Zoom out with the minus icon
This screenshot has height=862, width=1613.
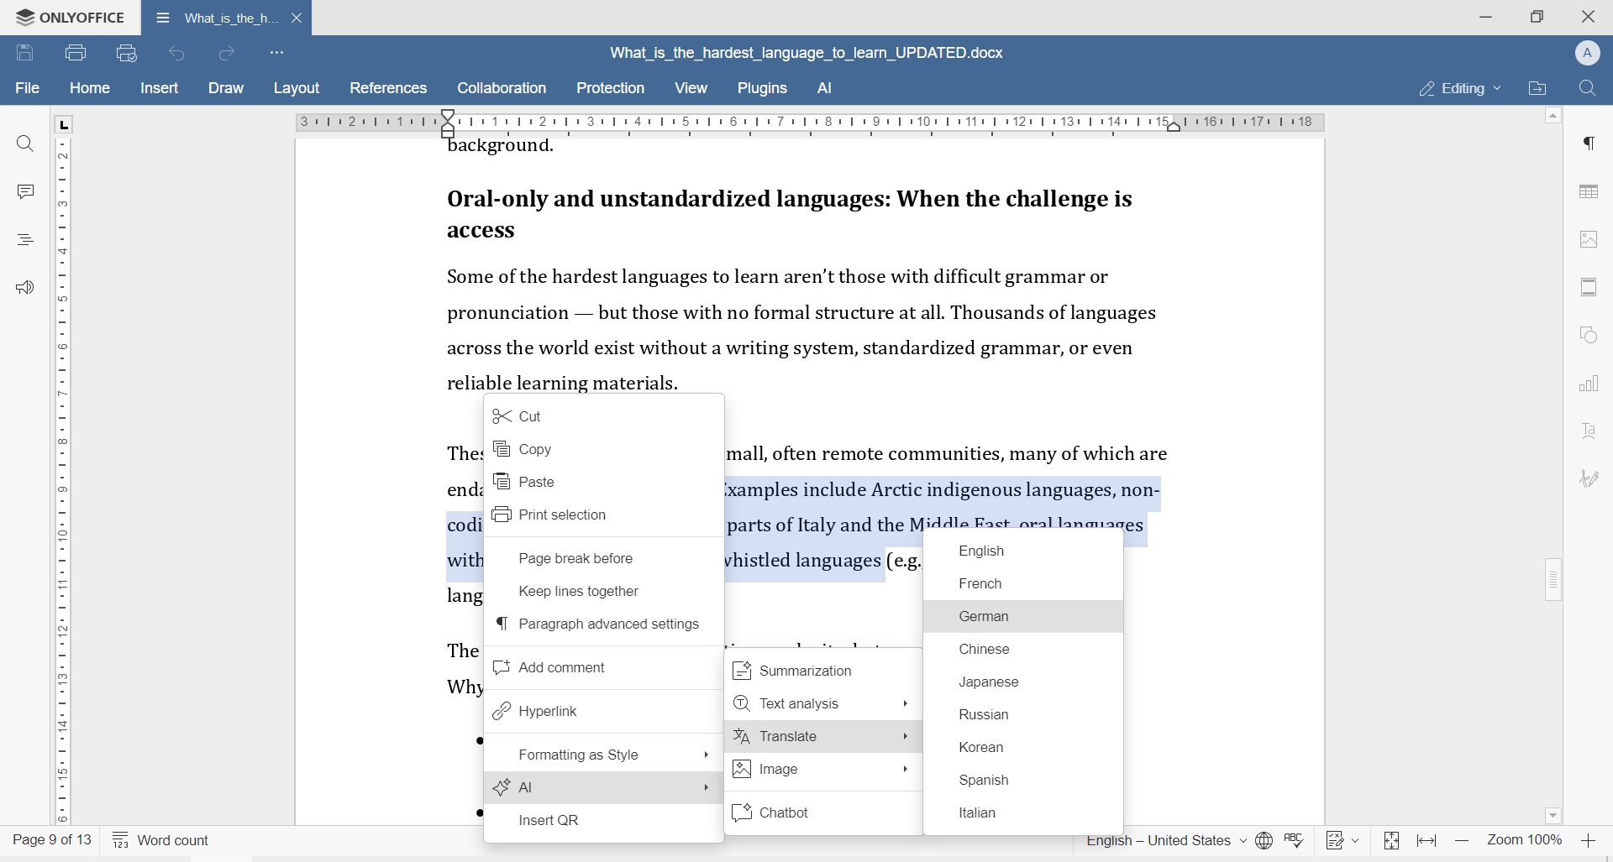(1463, 840)
